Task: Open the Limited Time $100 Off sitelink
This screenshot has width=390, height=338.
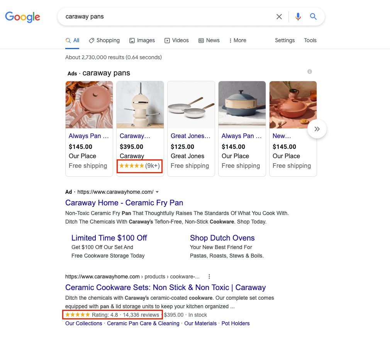Action: click(x=109, y=238)
